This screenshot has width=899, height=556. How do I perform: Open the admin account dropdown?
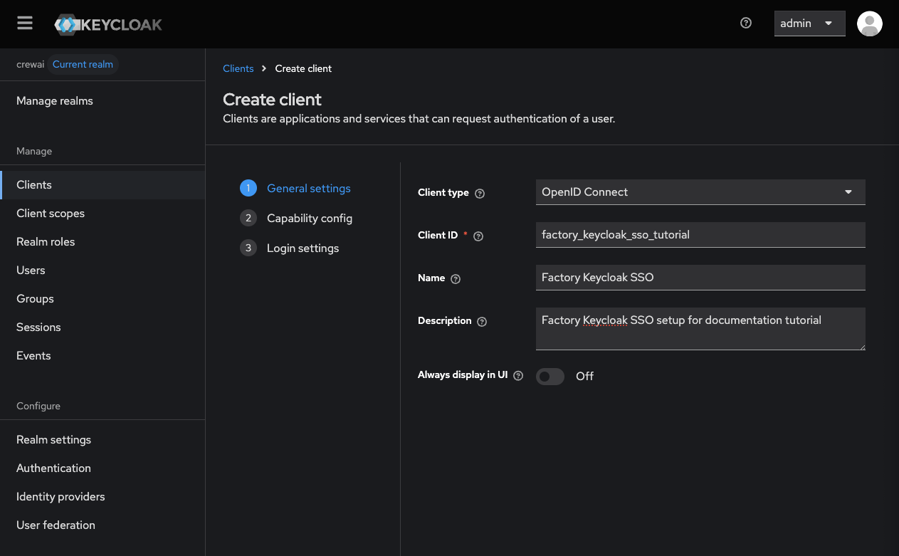(809, 23)
